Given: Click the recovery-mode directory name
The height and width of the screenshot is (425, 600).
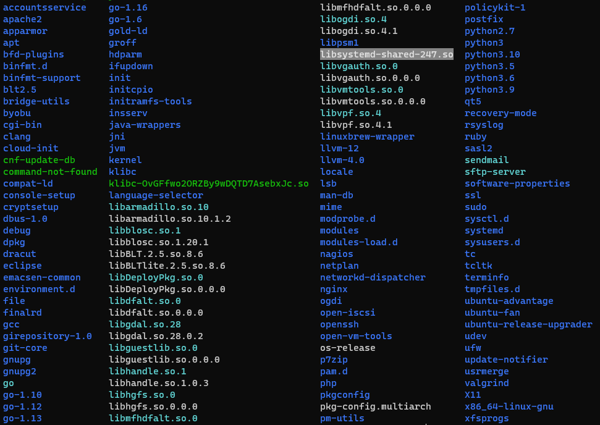Looking at the screenshot, I should tap(501, 113).
